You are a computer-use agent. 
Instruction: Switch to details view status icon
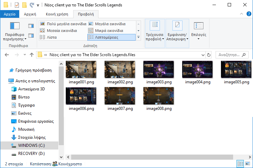tap(241, 164)
